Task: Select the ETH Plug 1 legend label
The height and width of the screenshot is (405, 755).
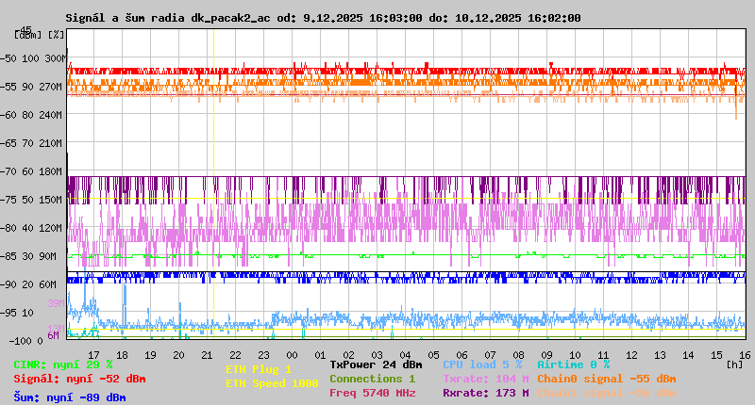Action: tap(259, 369)
